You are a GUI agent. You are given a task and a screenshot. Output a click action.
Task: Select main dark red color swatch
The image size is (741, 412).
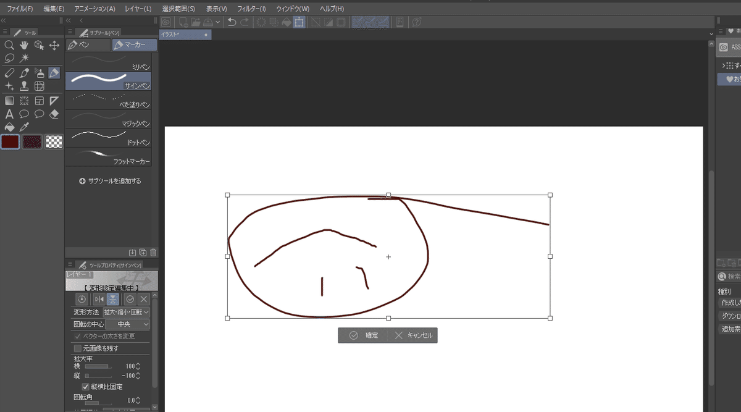point(10,142)
